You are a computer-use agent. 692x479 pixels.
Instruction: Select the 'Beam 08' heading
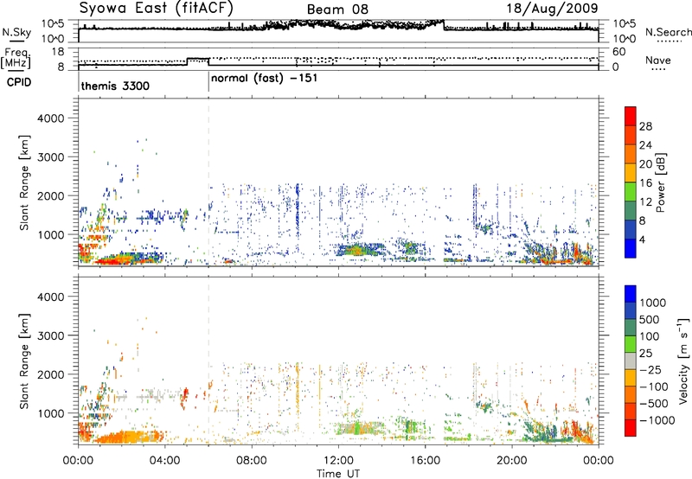pyautogui.click(x=337, y=10)
